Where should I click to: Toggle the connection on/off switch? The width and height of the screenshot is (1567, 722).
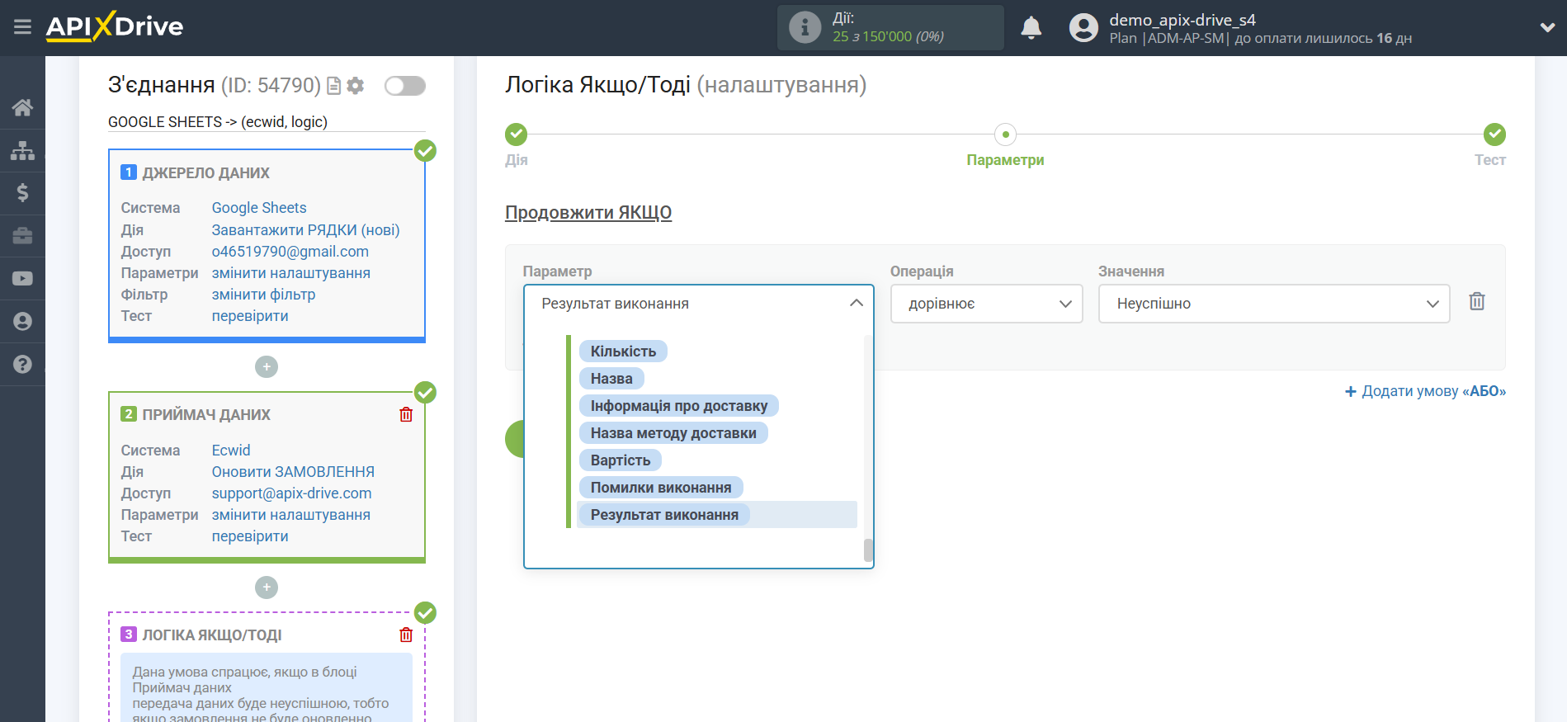pyautogui.click(x=405, y=86)
